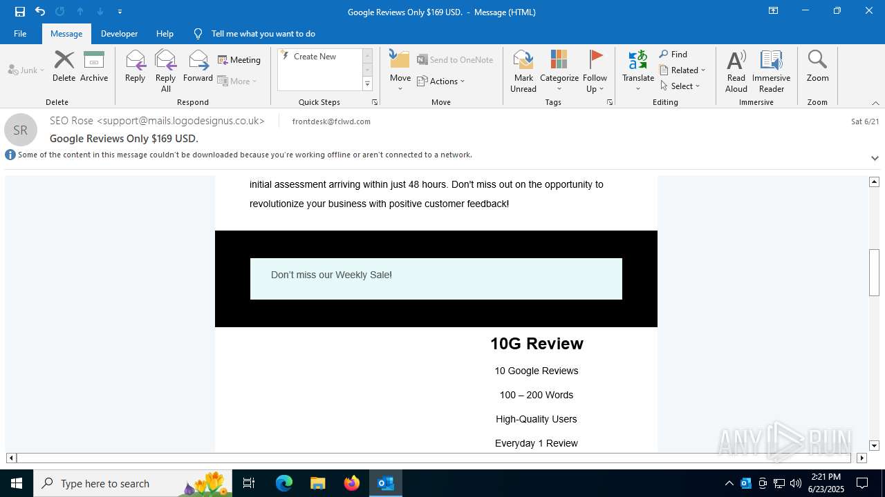Click the horizontal scrollbar left arrow

(x=11, y=458)
